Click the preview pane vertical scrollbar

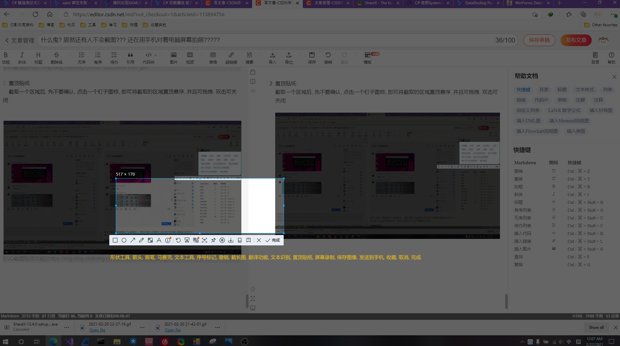506,301
